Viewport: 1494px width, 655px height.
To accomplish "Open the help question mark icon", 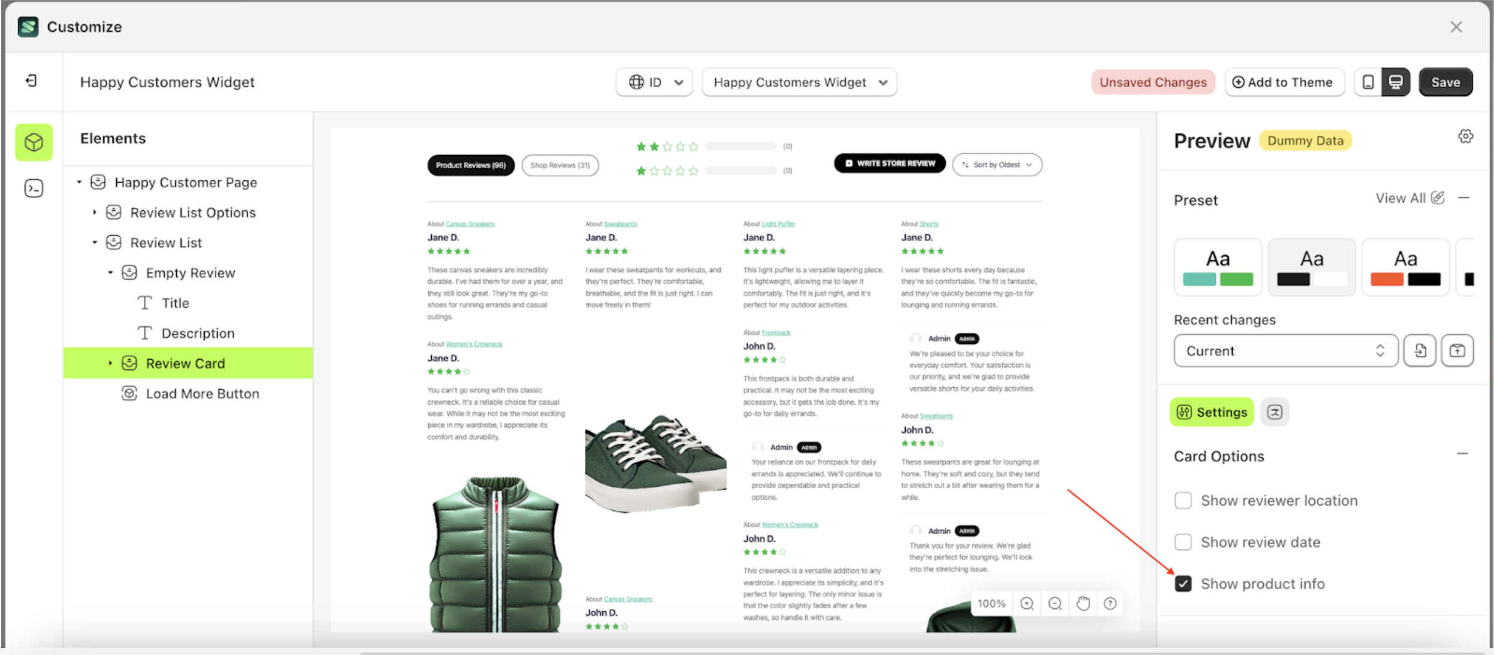I will point(1110,604).
